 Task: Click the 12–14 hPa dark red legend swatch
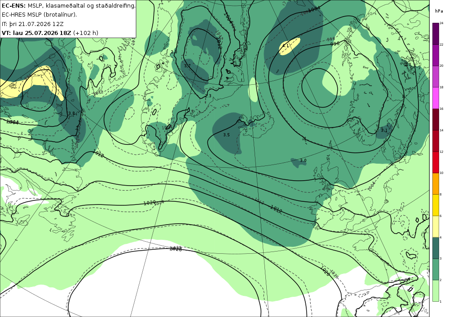pyautogui.click(x=436, y=141)
